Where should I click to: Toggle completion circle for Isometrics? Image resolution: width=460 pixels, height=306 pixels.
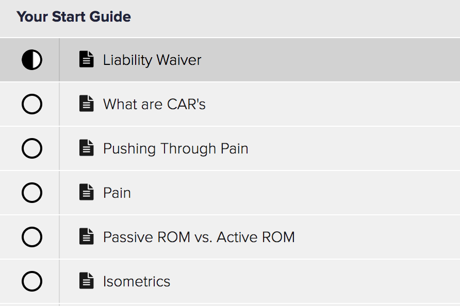pyautogui.click(x=32, y=281)
